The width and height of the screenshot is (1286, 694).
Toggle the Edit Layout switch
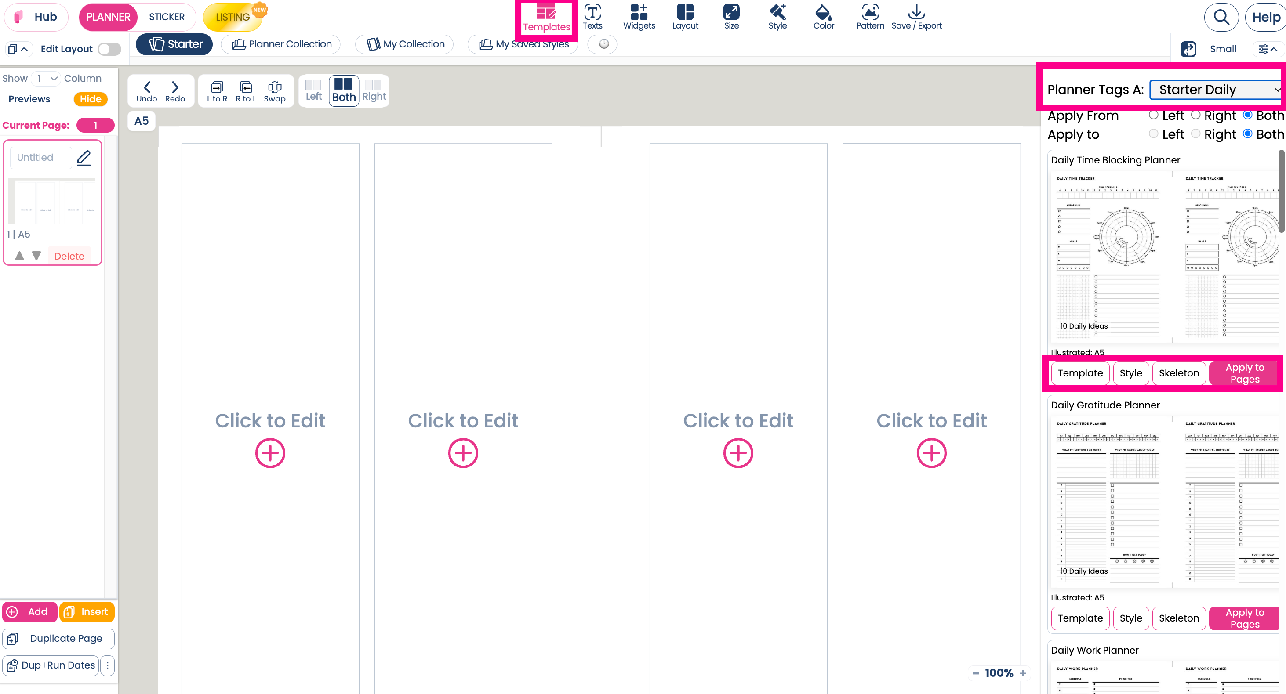coord(109,49)
